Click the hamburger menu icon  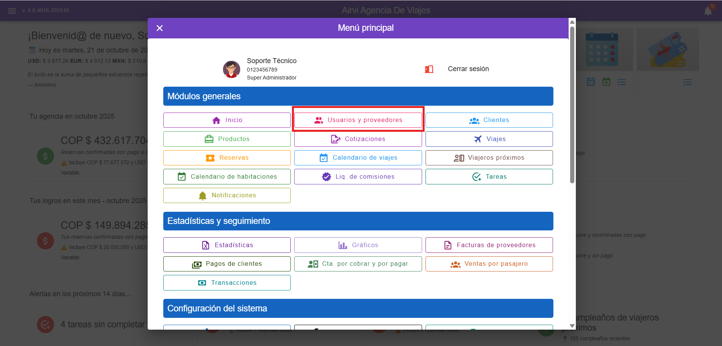tap(12, 11)
